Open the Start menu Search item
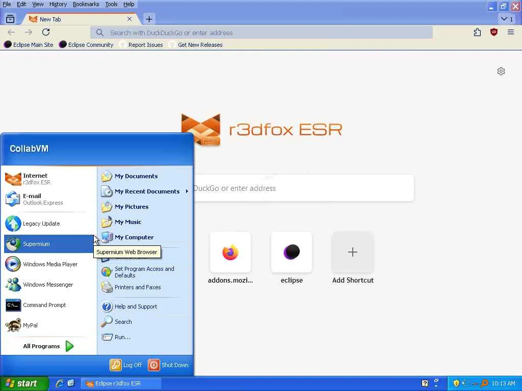 (x=145, y=322)
